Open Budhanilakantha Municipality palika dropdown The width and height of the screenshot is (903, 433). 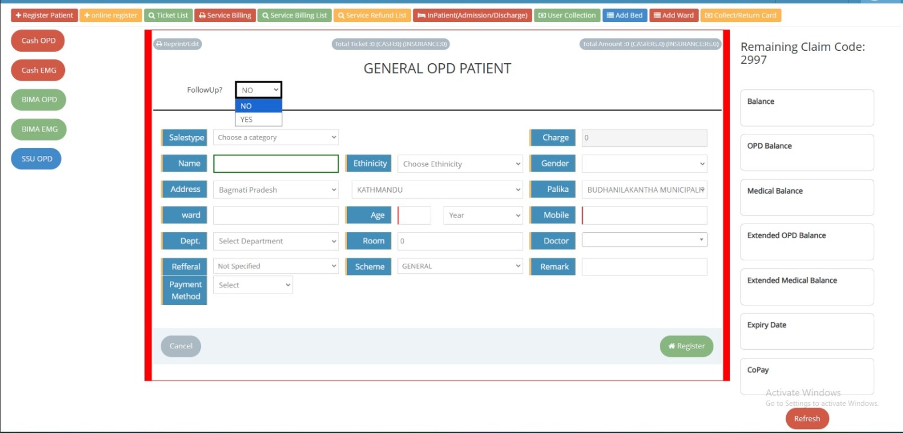pyautogui.click(x=645, y=190)
